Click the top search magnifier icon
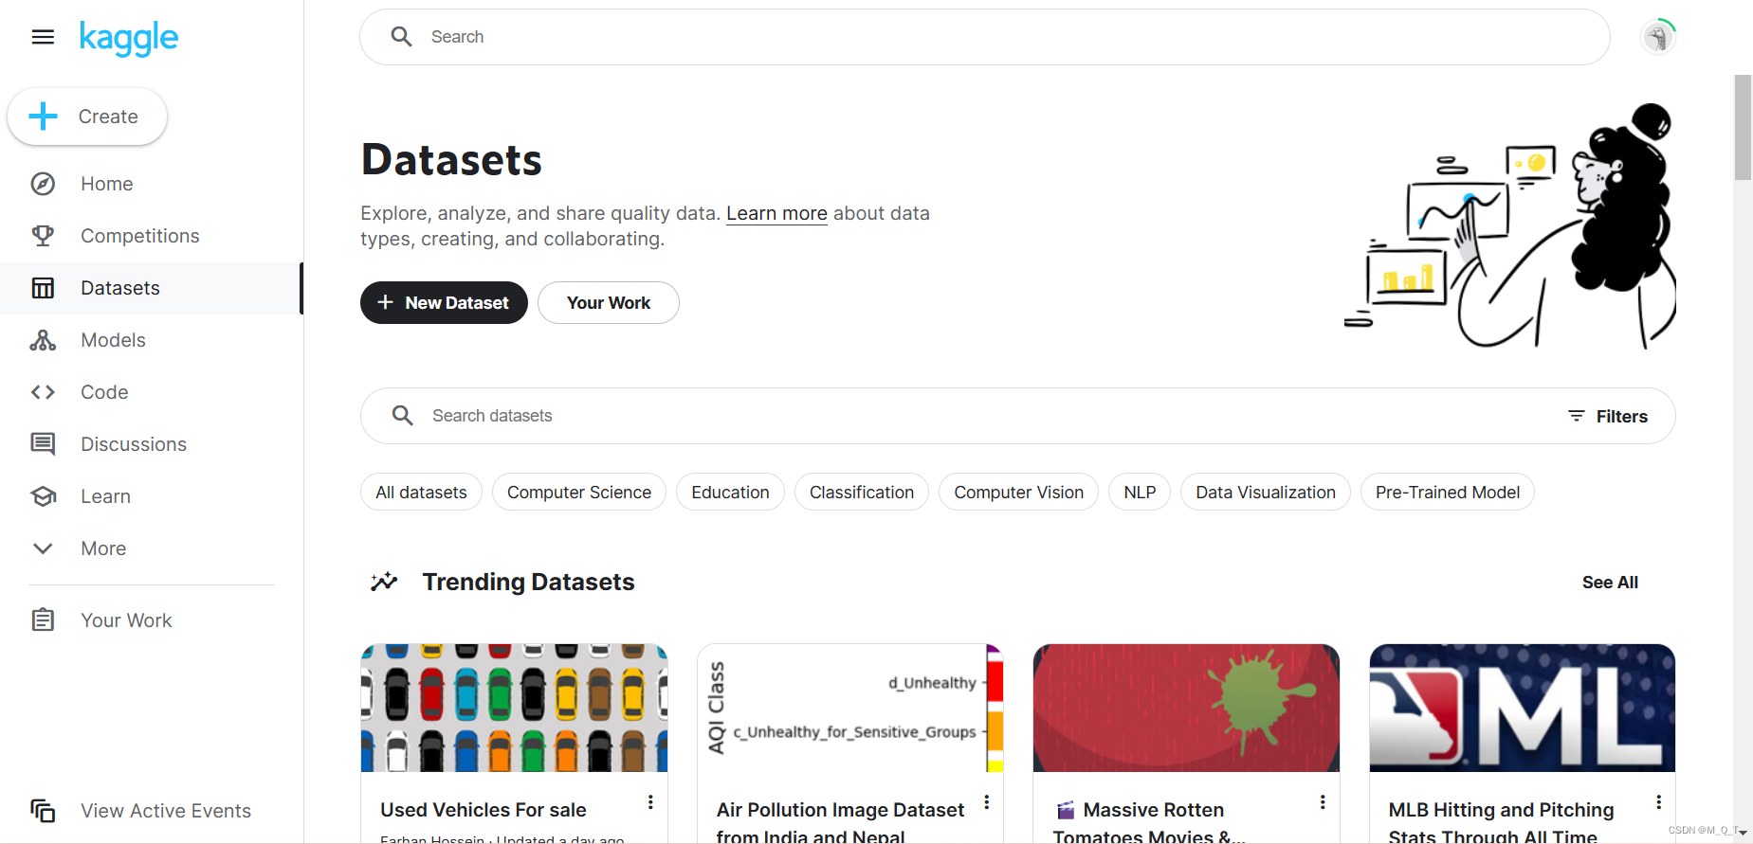The width and height of the screenshot is (1753, 844). (x=402, y=37)
